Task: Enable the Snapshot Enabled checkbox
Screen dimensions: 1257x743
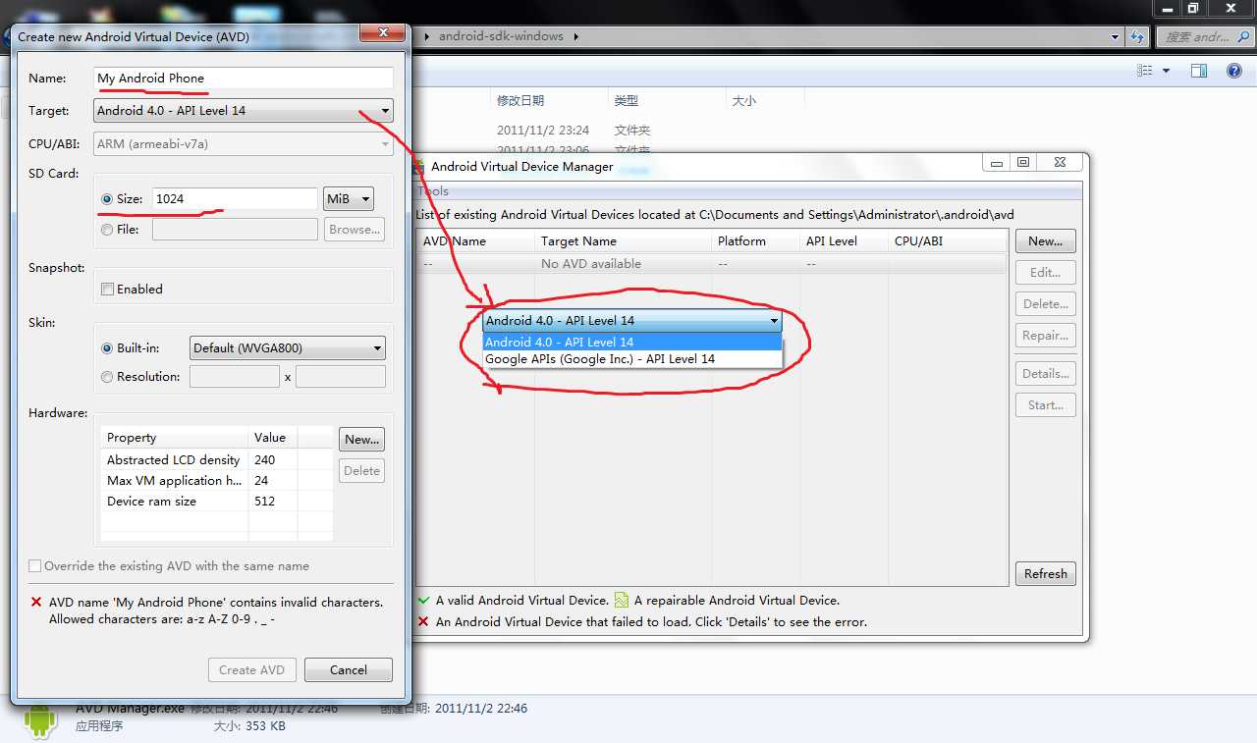Action: [x=108, y=290]
